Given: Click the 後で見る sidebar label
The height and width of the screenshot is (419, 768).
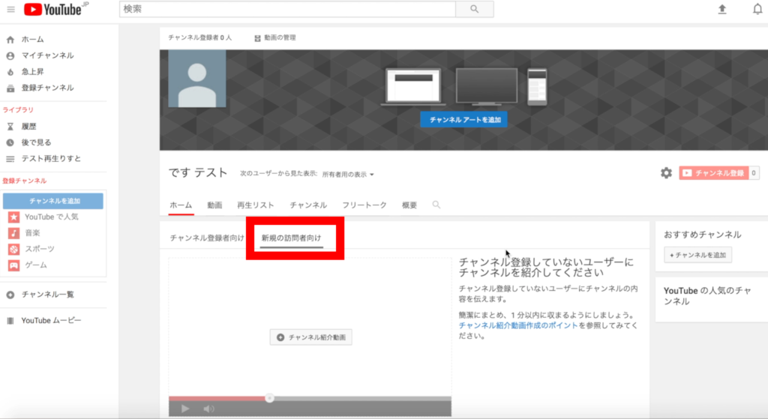Looking at the screenshot, I should pos(36,142).
